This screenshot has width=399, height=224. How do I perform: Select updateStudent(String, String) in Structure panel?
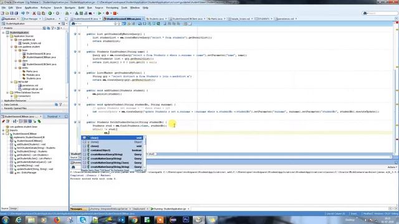(35, 169)
